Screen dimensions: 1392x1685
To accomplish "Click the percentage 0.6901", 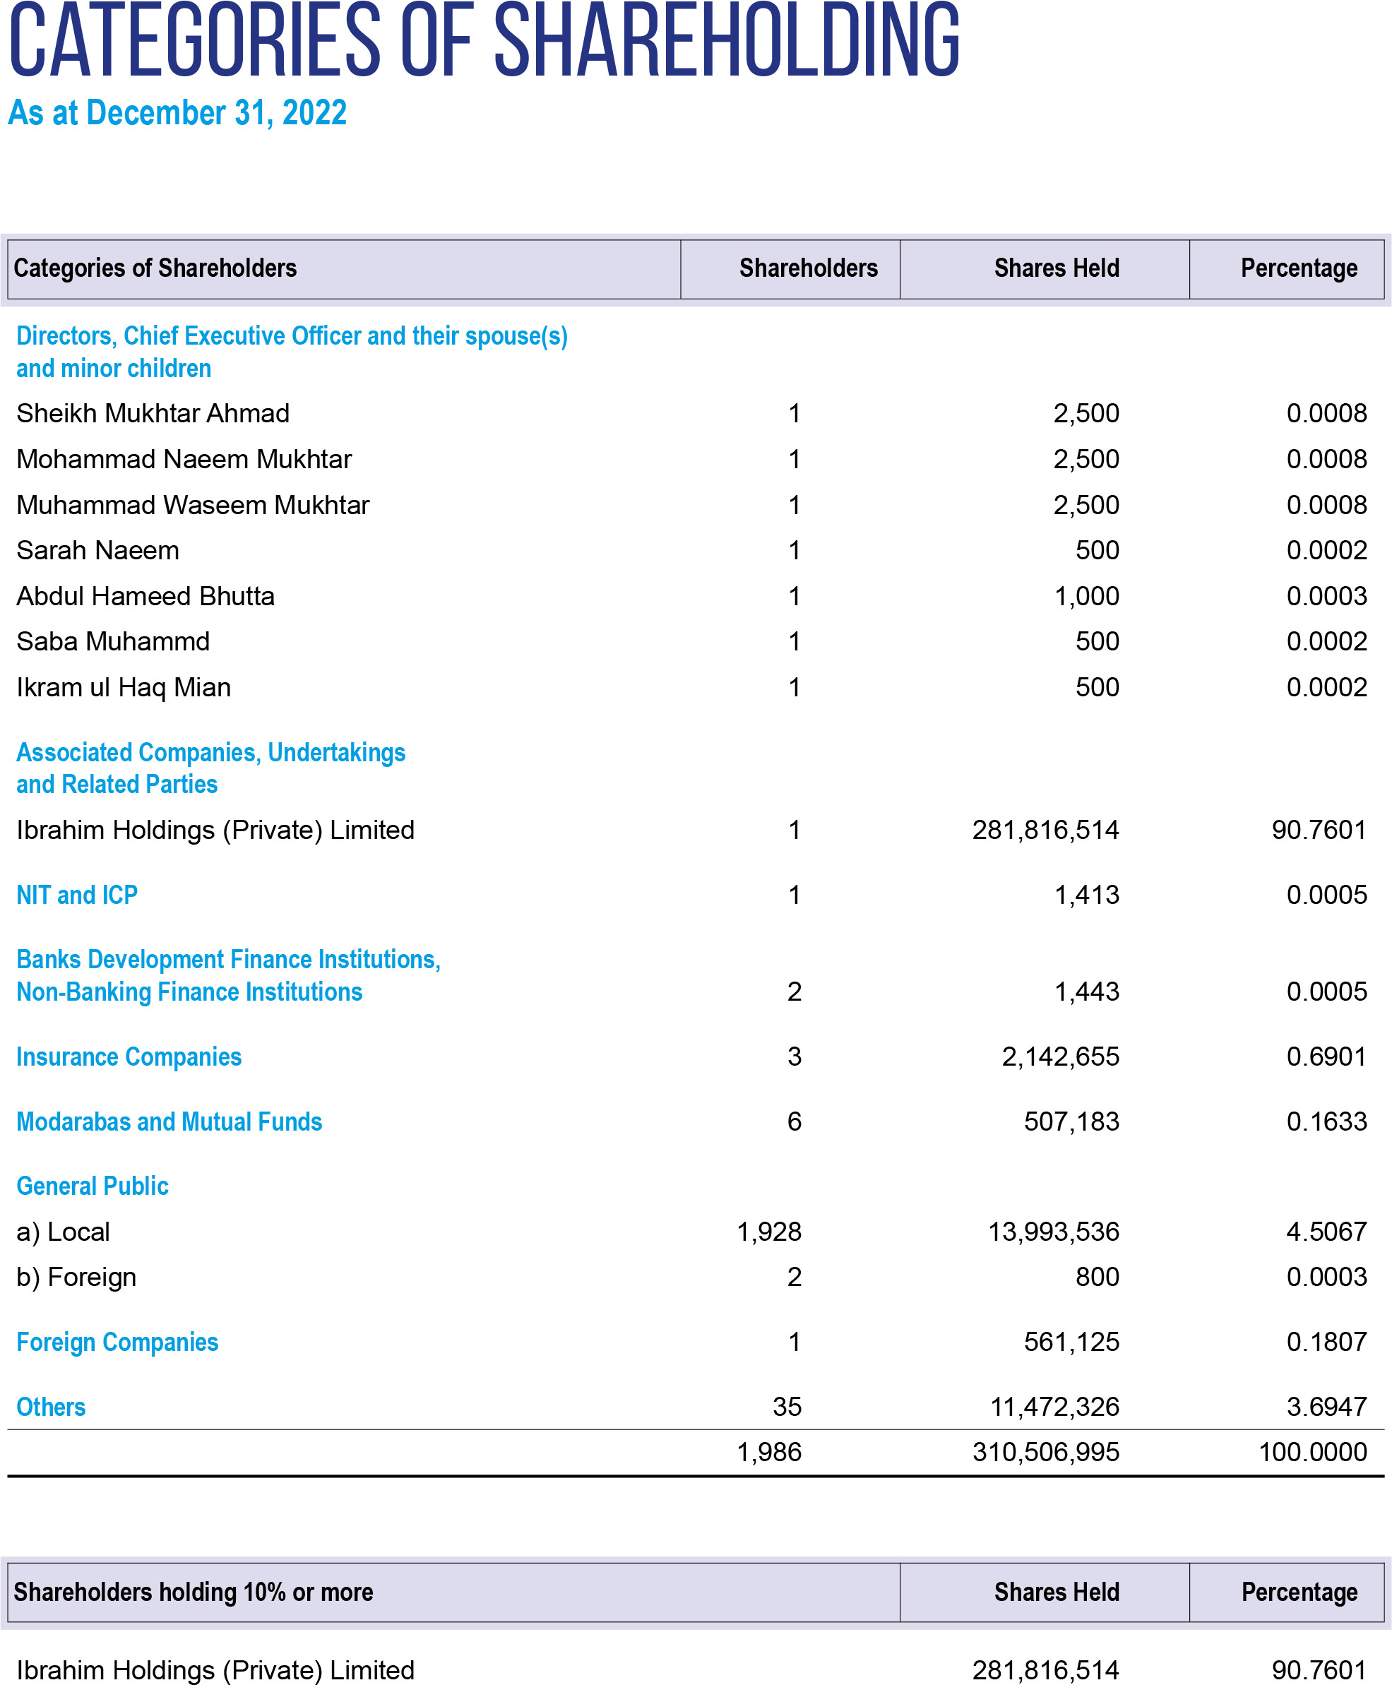I will click(1327, 1057).
